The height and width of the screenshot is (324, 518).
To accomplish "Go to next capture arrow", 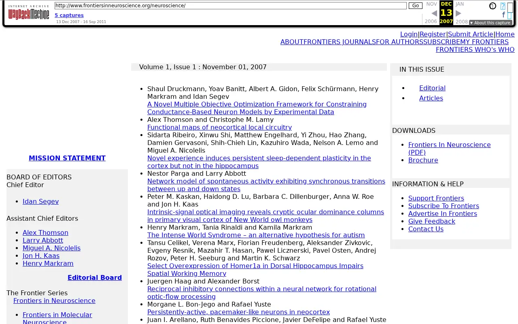I will tap(459, 13).
